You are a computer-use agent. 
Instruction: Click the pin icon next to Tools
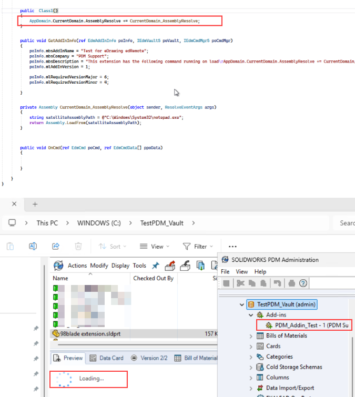(x=156, y=266)
